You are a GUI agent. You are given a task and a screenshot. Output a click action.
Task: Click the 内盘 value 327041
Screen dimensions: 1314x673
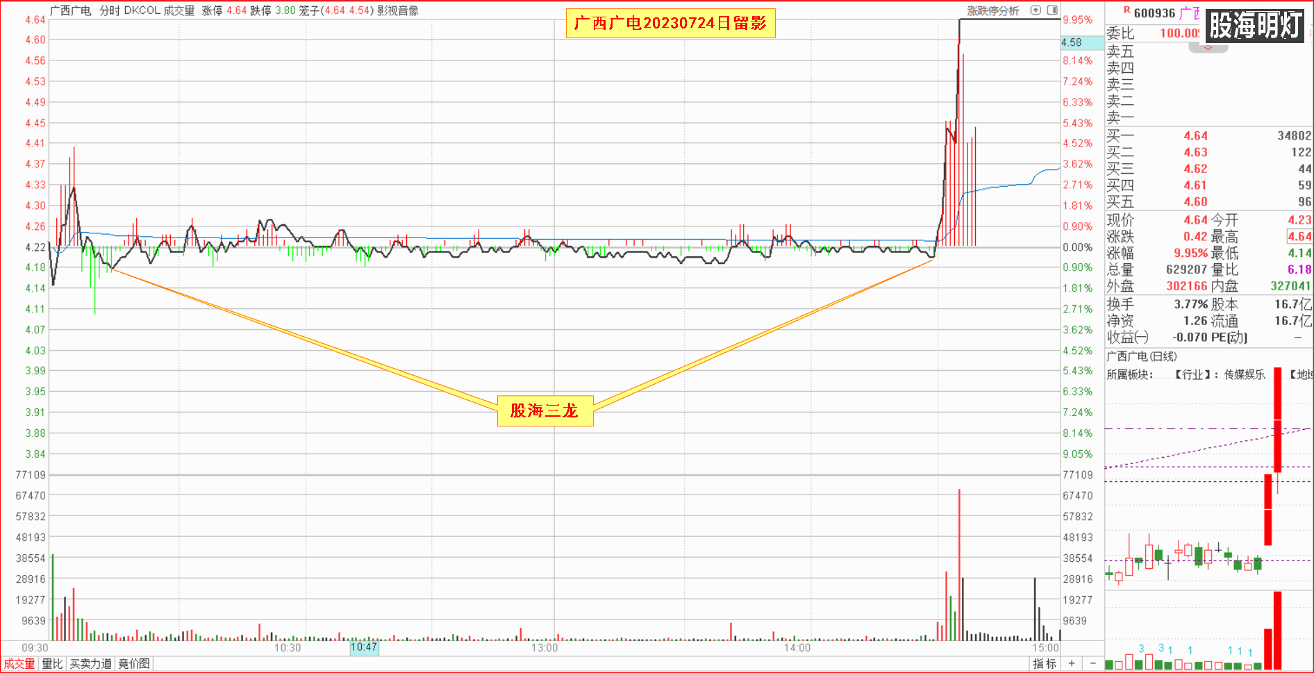(x=1291, y=286)
